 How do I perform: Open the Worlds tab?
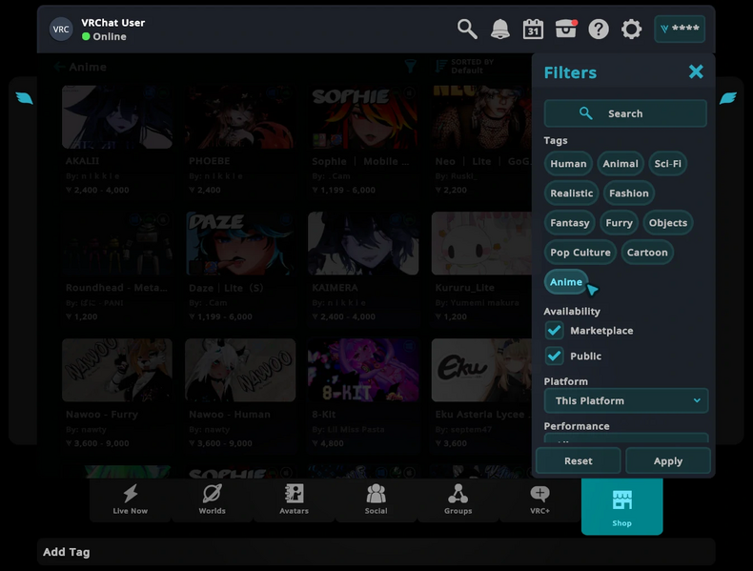212,500
